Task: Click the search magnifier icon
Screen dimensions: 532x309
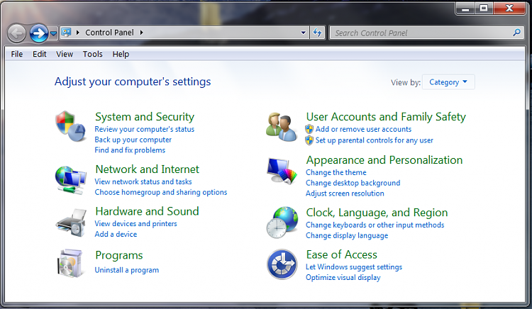Action: pos(516,33)
